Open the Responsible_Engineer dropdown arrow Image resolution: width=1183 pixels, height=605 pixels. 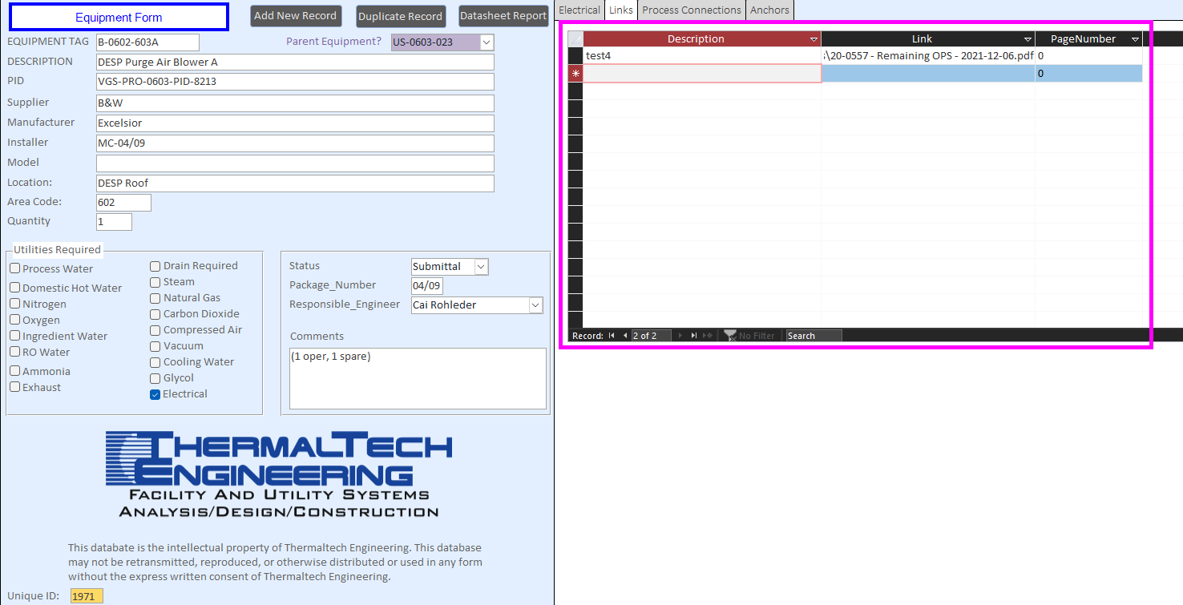(x=535, y=305)
